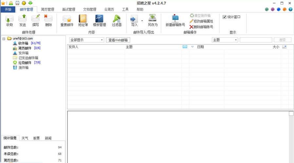The height and width of the screenshot is (163, 294).
Task: Select the 发件箱 outbox folder
Action: [23, 53]
